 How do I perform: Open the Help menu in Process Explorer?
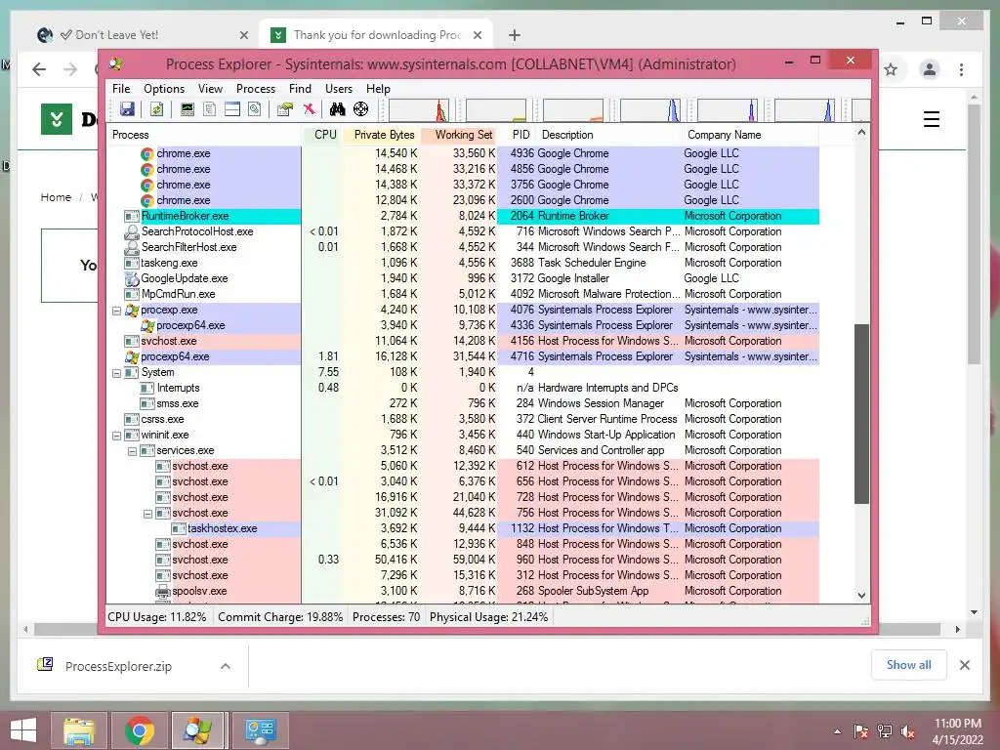[378, 89]
